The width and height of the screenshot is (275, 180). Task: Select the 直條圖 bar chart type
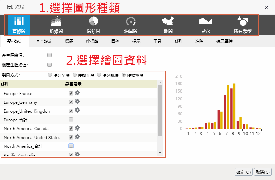(19, 25)
